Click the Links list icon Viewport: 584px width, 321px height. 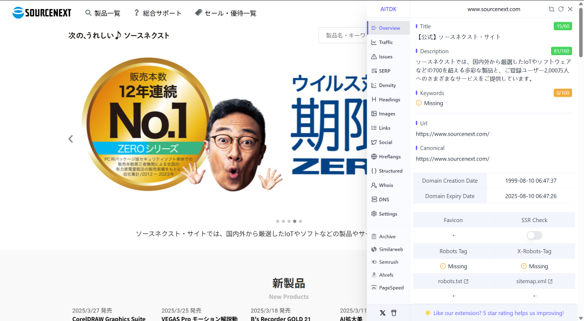[x=374, y=128]
